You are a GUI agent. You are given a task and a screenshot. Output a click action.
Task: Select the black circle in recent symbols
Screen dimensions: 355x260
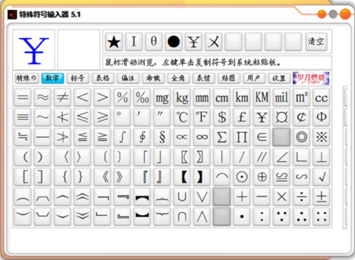[174, 42]
